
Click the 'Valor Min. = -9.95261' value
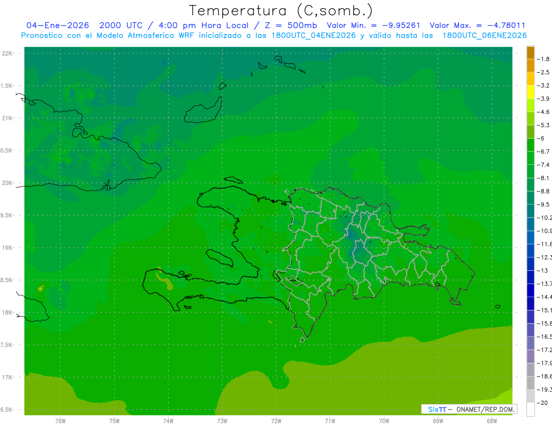373,25
